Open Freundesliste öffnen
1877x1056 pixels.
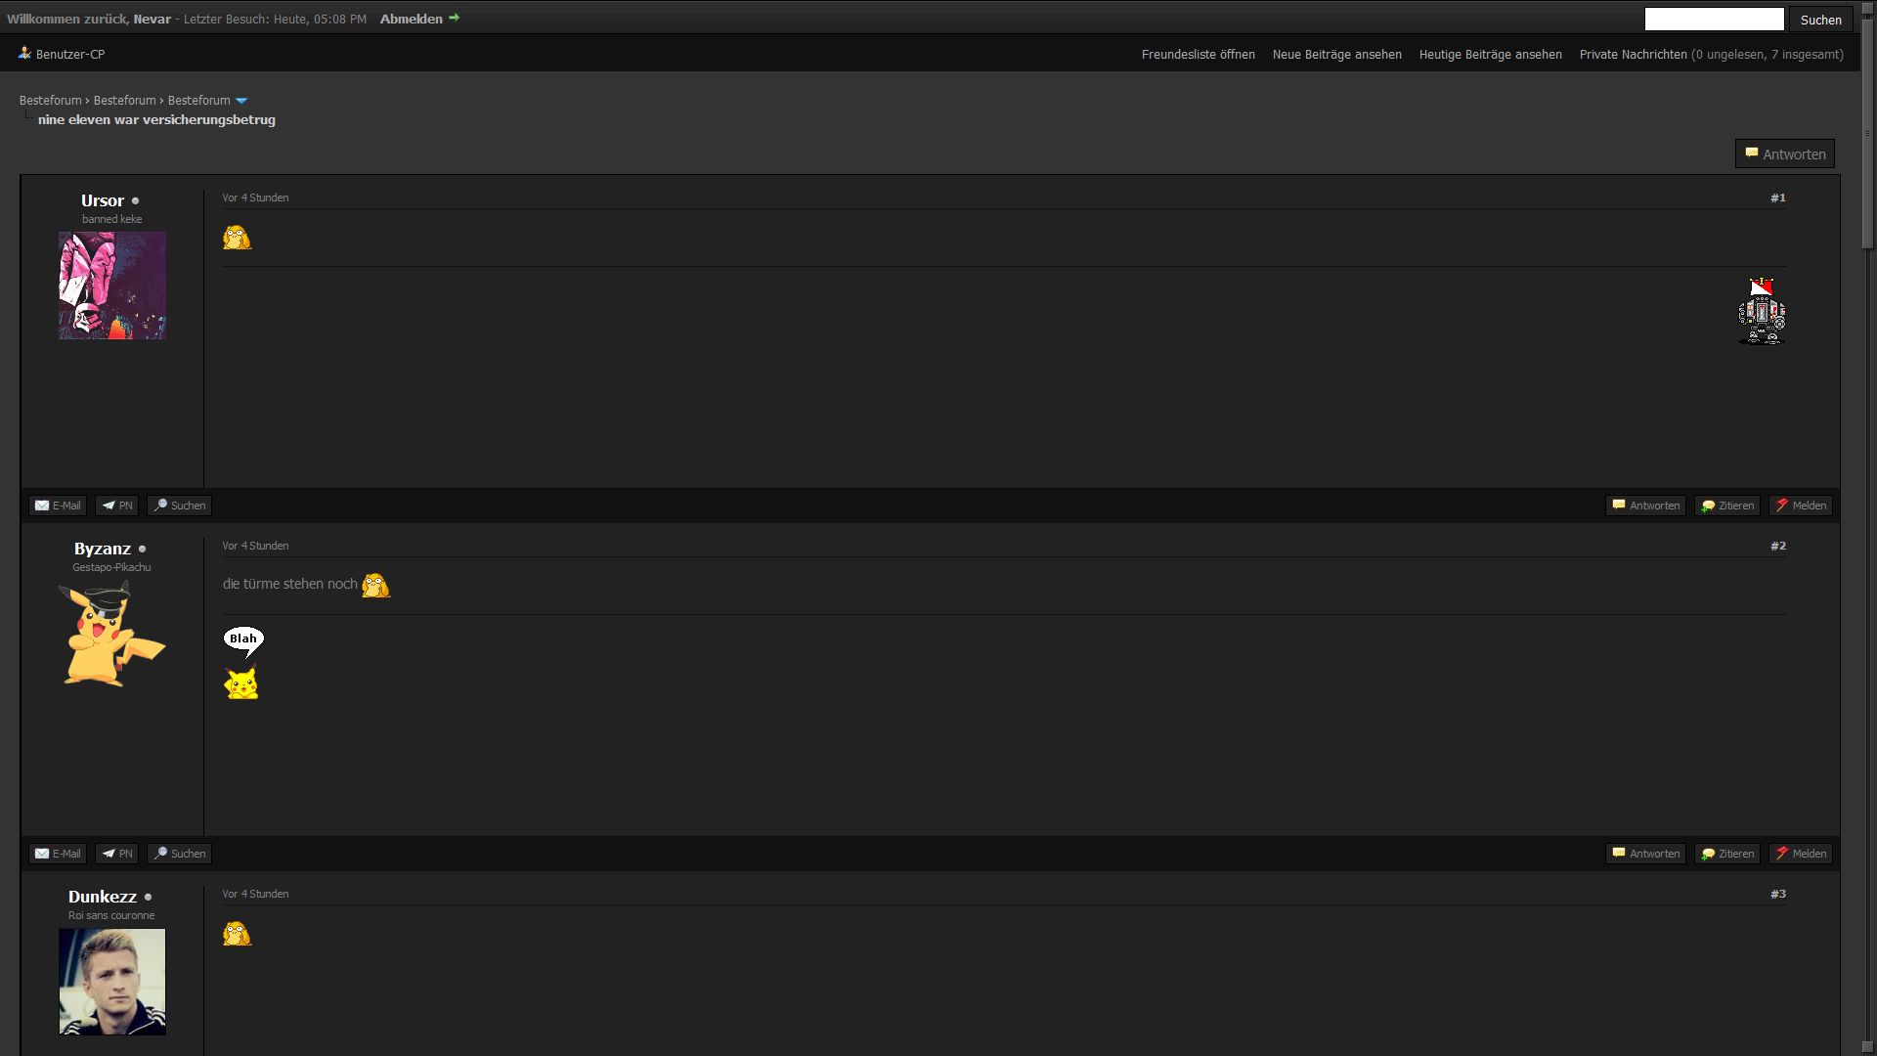tap(1198, 55)
